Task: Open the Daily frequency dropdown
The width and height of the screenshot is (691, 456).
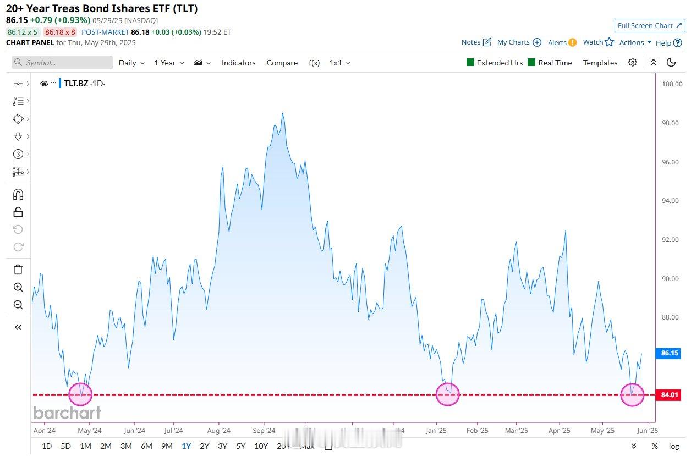Action: click(131, 63)
